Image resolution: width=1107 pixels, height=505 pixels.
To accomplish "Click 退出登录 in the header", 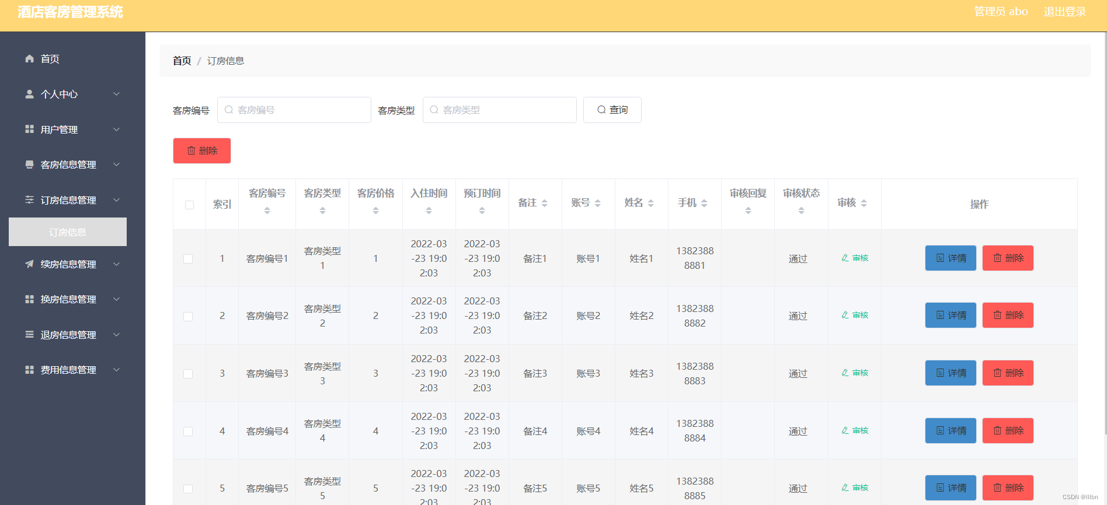I will [1065, 12].
